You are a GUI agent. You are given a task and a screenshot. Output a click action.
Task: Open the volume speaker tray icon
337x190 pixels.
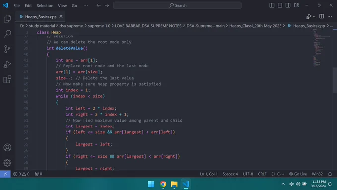pyautogui.click(x=298, y=184)
